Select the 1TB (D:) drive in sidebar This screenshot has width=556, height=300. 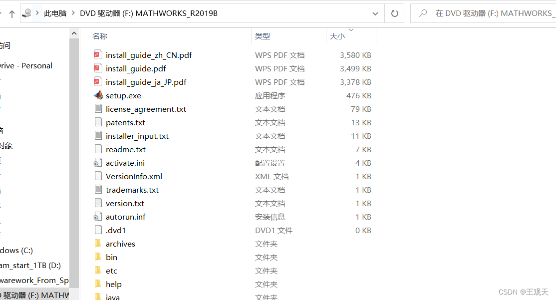tap(30, 265)
